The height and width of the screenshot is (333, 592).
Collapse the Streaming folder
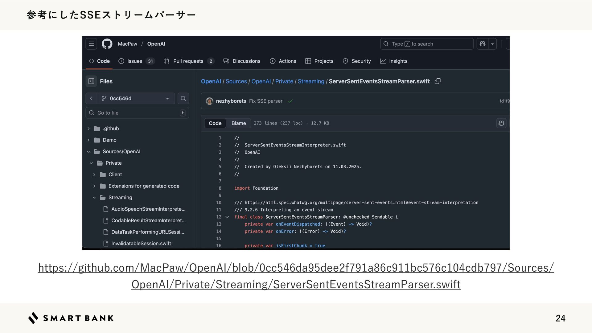tap(94, 198)
